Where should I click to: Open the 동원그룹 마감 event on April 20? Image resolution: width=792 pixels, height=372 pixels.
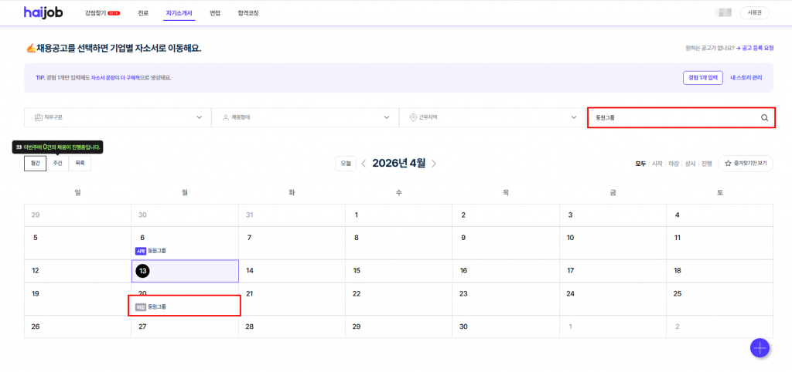point(151,306)
